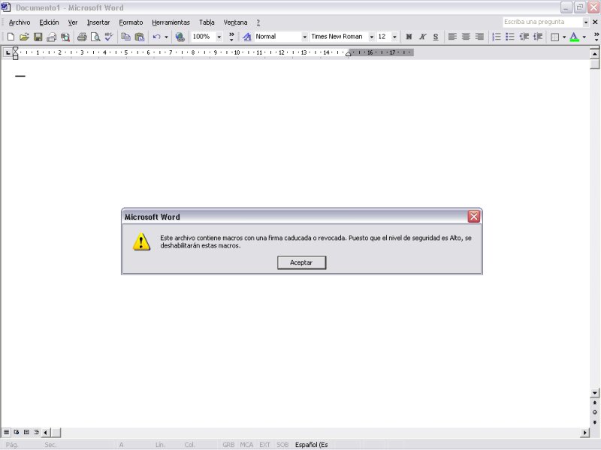Click the Escriba una pregunta help box
Screen dimensions: 601x450
[542, 22]
